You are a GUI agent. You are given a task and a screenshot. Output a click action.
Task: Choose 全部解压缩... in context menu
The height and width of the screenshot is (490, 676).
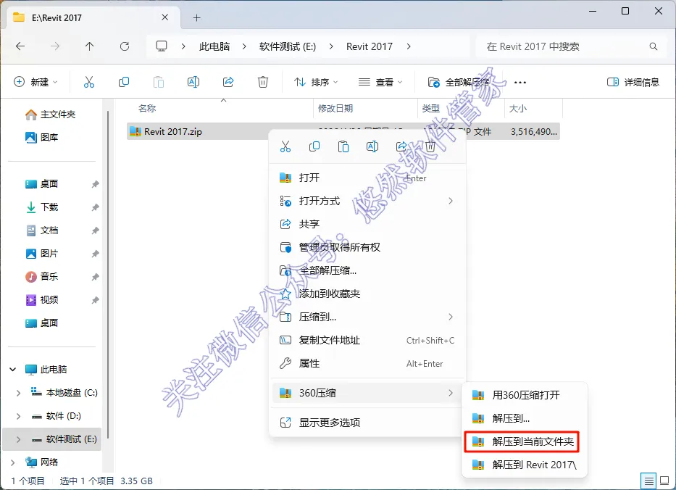click(x=367, y=270)
